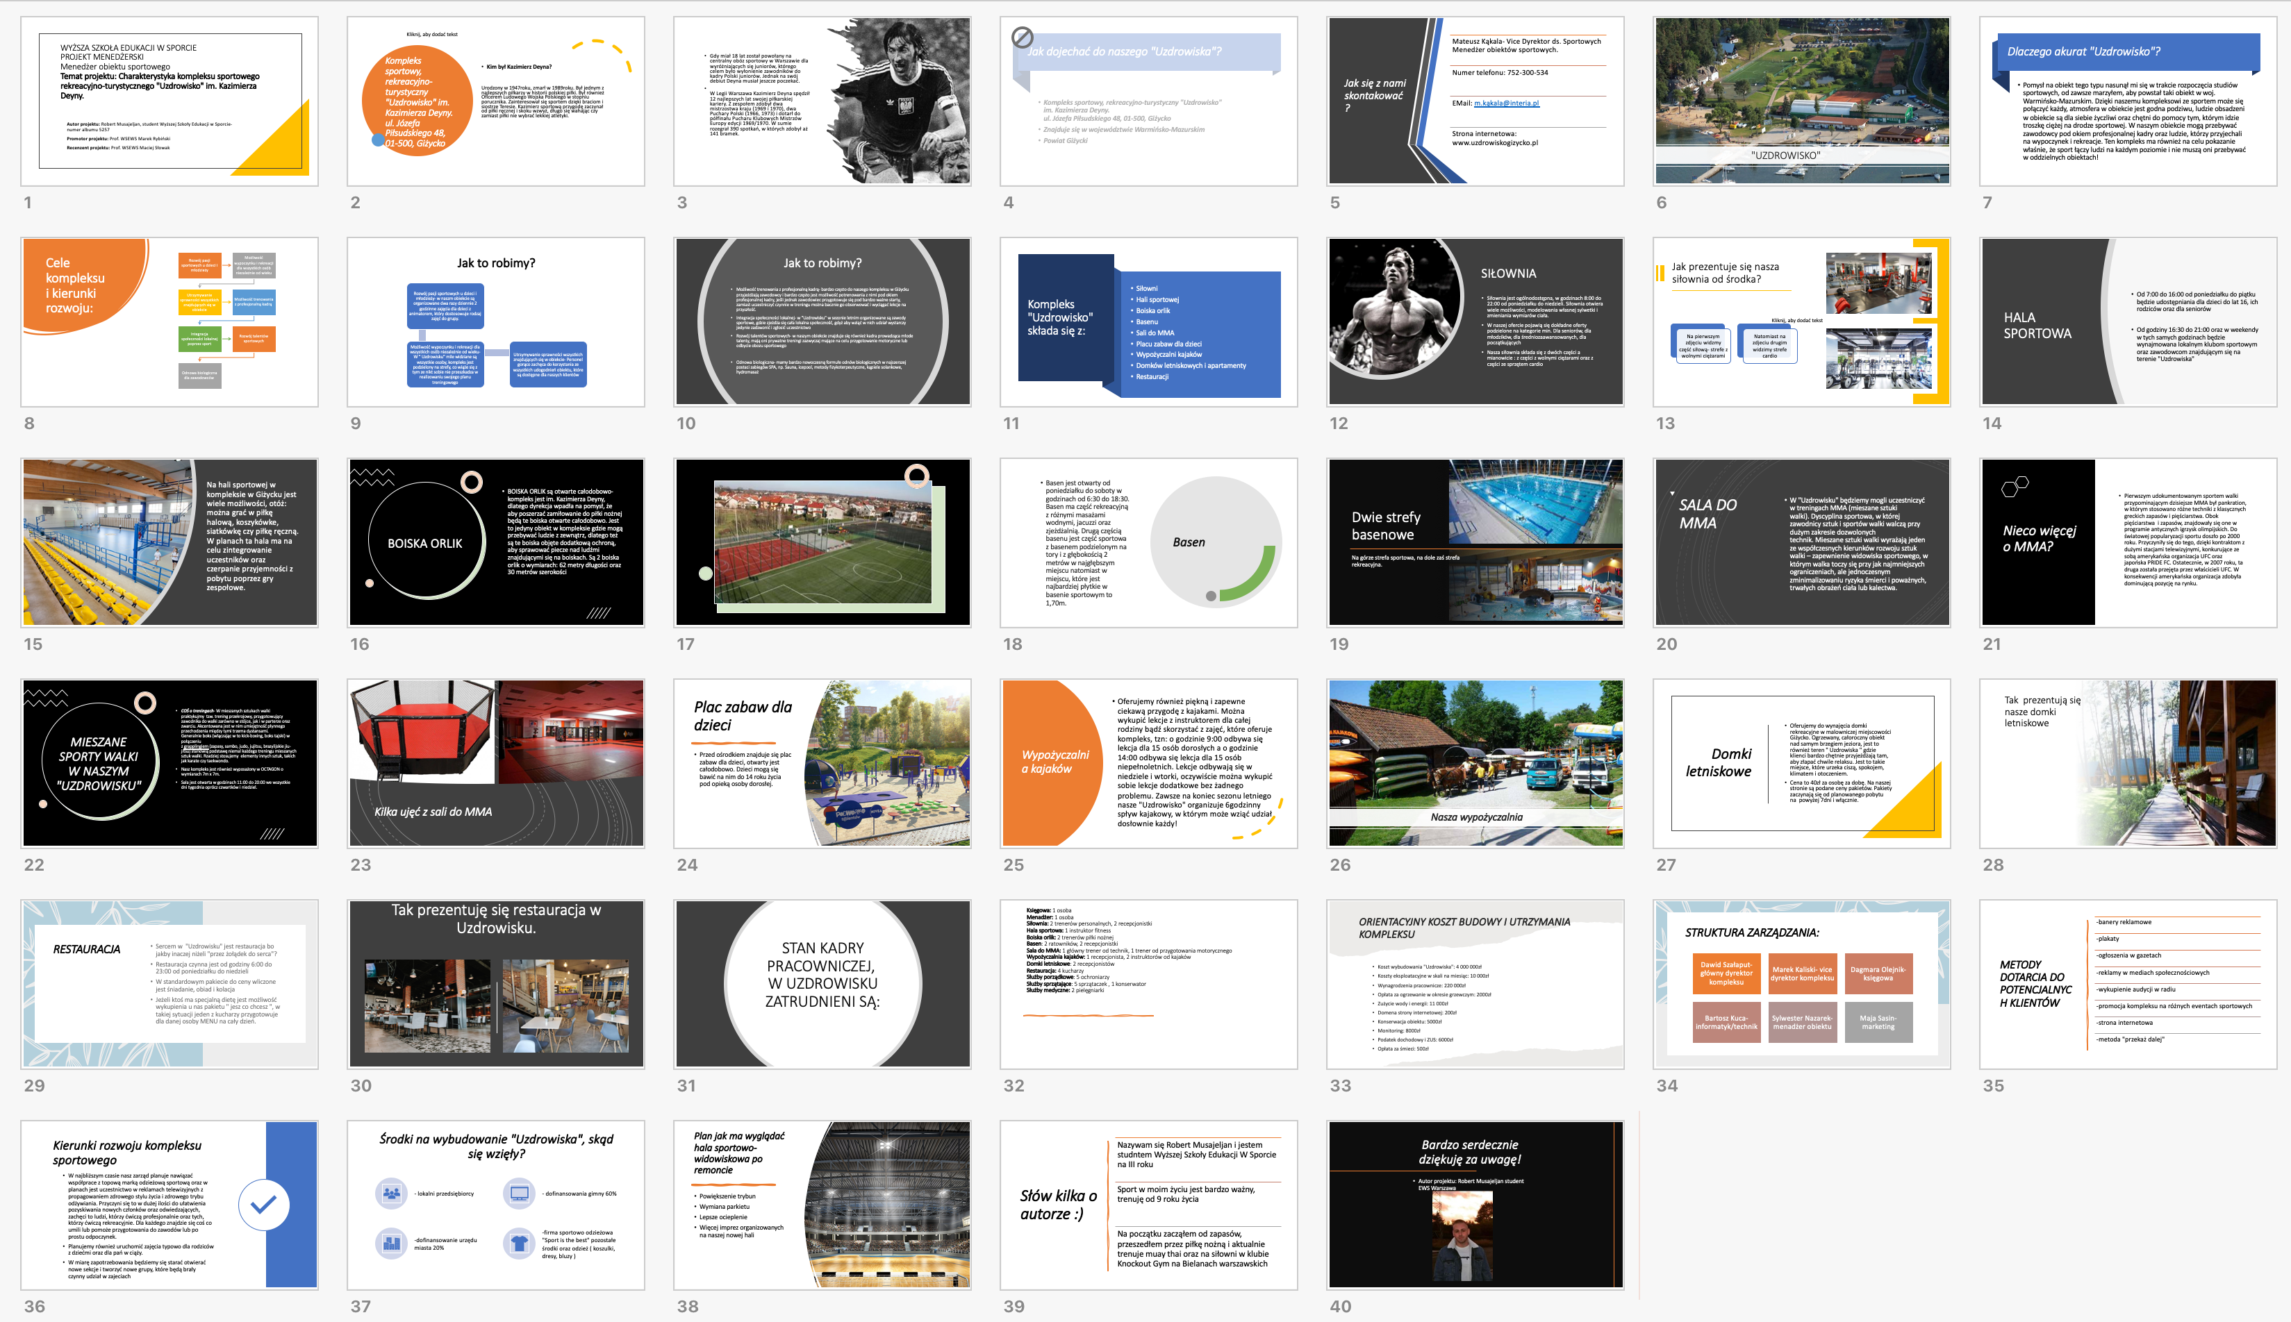Image resolution: width=2291 pixels, height=1322 pixels.
Task: Select the HALA SPORTOWA slide 14
Action: coord(2128,321)
